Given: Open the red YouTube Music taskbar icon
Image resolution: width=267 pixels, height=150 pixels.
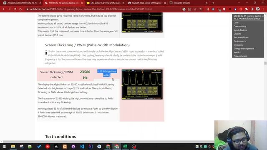Looking at the screenshot, I should 48,146.
